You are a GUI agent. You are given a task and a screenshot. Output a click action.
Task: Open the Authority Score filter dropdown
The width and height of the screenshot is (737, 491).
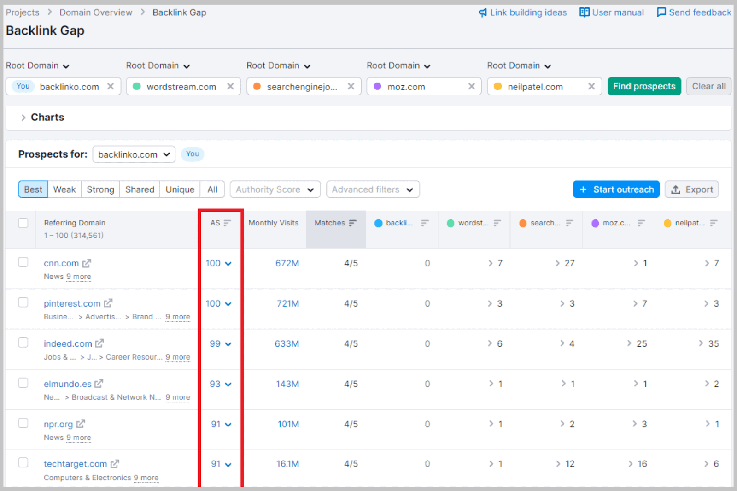tap(275, 189)
